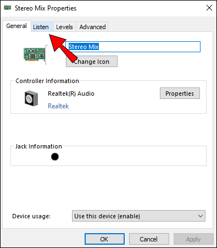Image resolution: width=217 pixels, height=248 pixels.
Task: Open the Levels tab
Action: [x=64, y=27]
